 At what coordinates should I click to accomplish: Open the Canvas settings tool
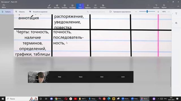click(x=96, y=6)
